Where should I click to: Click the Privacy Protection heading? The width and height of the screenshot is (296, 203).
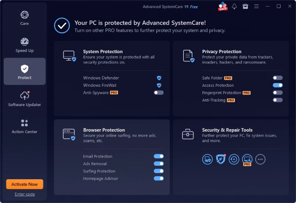(222, 52)
